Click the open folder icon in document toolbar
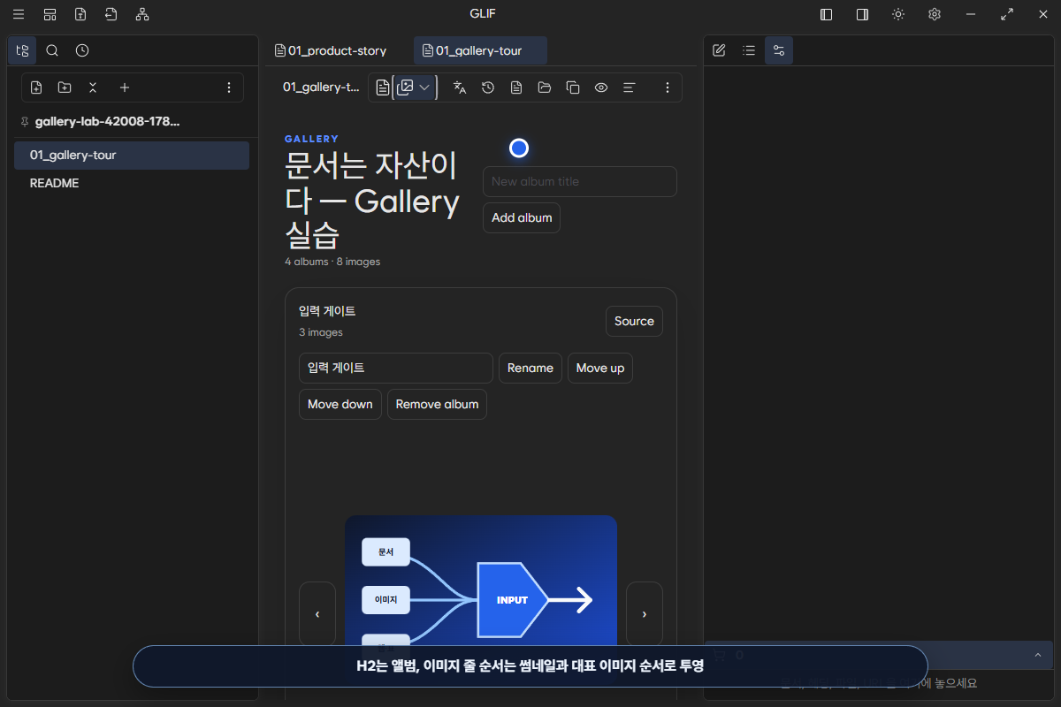Viewport: 1061px width, 707px height. 545,87
